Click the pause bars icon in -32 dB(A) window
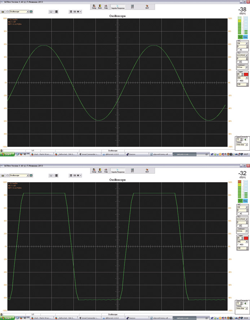The width and height of the screenshot is (250, 320). point(57,176)
